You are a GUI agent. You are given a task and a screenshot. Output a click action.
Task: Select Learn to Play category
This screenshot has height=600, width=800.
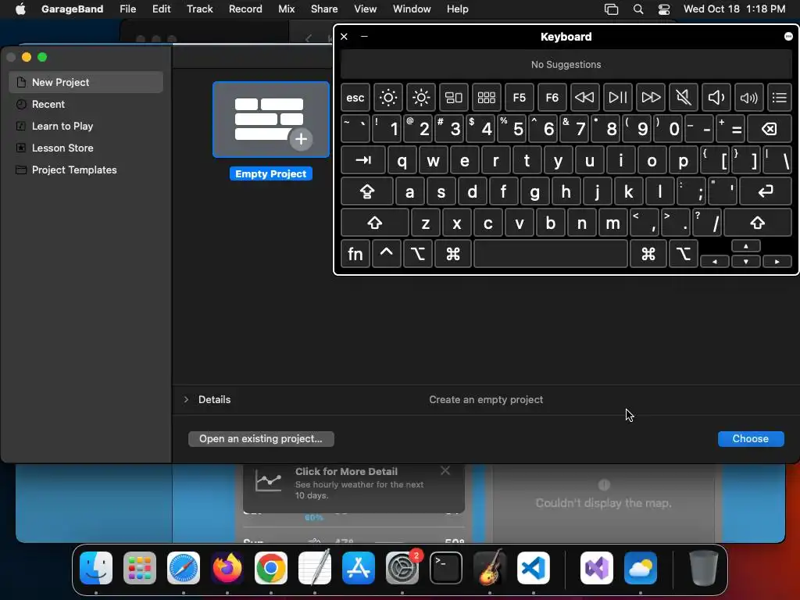click(86, 126)
